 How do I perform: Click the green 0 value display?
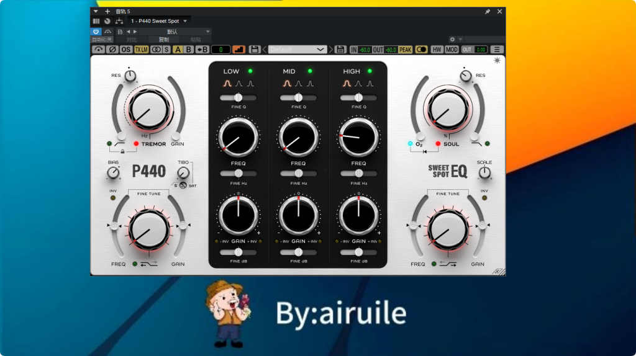click(x=220, y=50)
